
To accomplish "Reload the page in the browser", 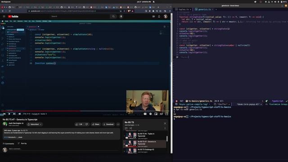I will coord(9,11).
